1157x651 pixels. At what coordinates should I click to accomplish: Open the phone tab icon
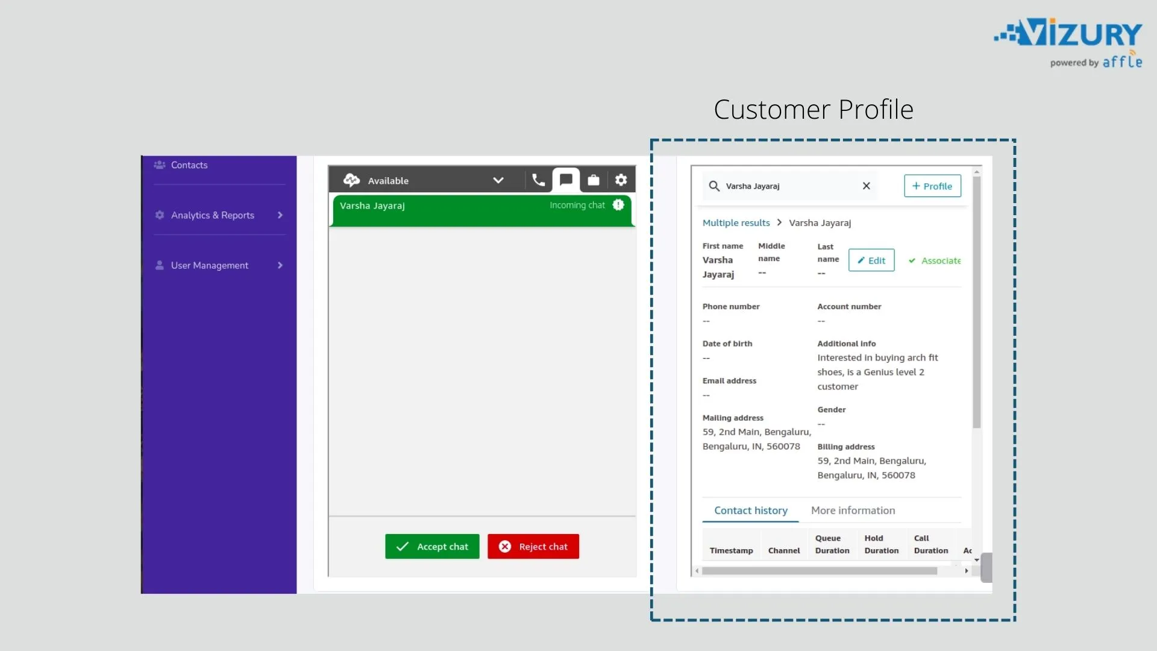[x=538, y=180]
